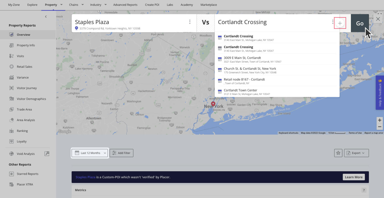
Task: Open the map Terms of Use link
Action: point(355,133)
